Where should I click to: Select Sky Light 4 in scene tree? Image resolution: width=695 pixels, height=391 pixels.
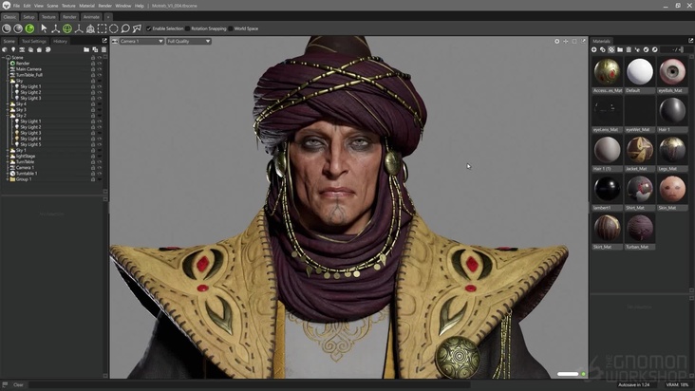(30, 139)
